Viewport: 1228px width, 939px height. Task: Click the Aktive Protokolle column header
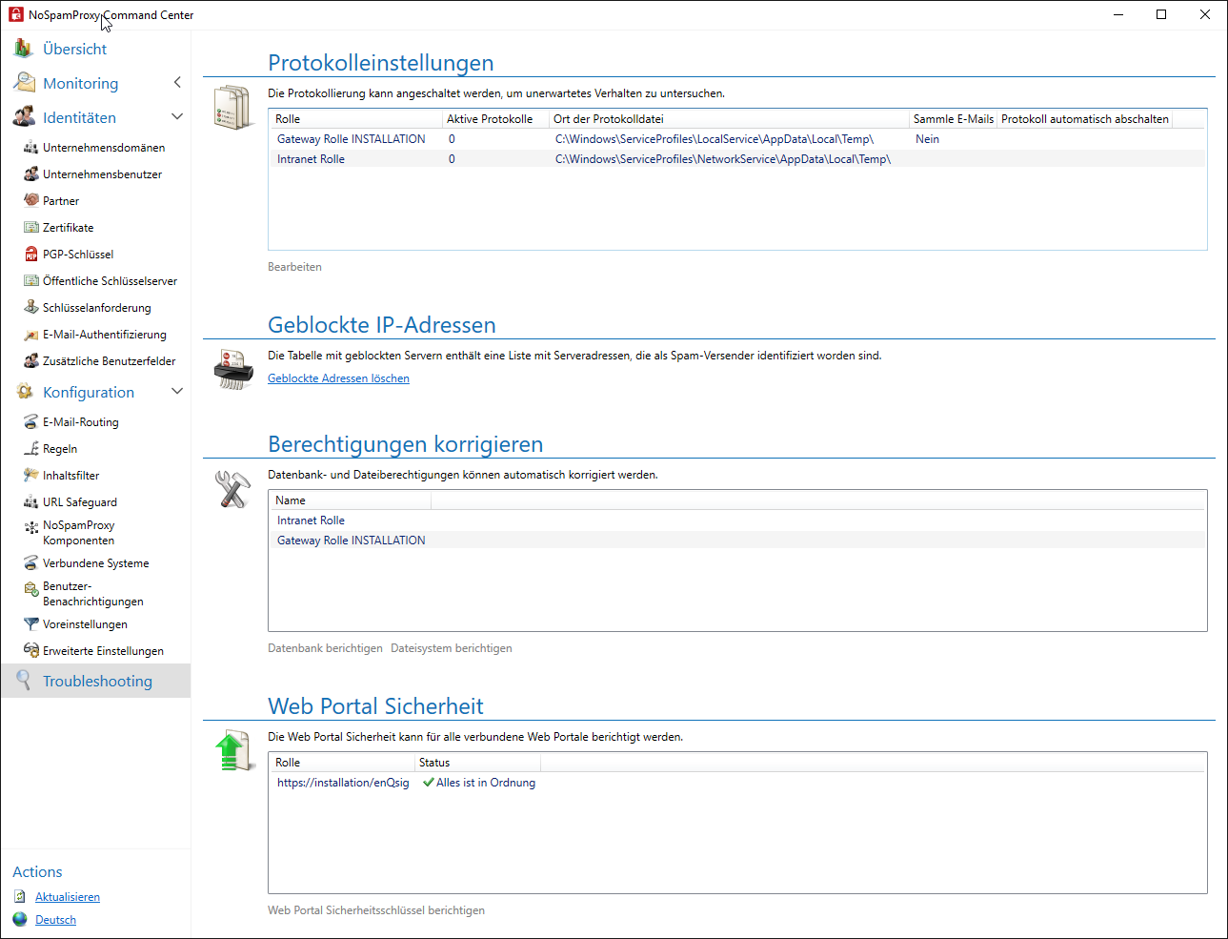496,119
